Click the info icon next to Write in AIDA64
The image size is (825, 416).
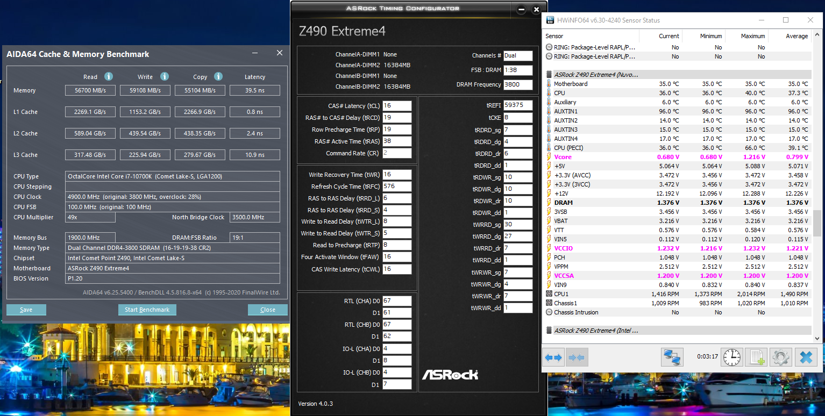(x=165, y=76)
